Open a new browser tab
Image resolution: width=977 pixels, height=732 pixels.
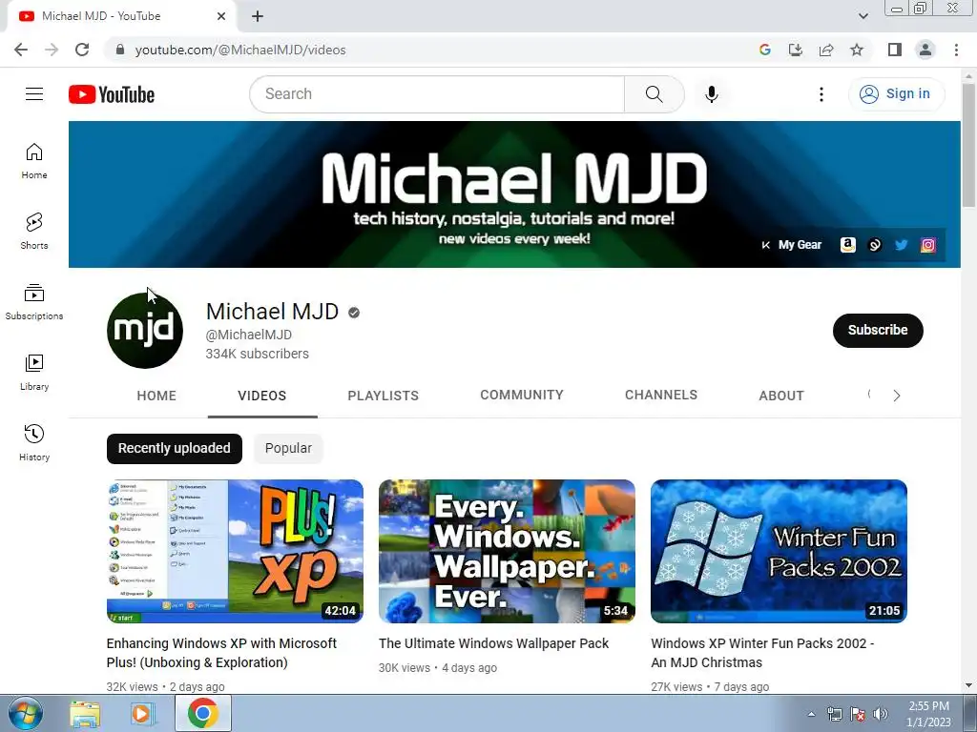pos(258,16)
